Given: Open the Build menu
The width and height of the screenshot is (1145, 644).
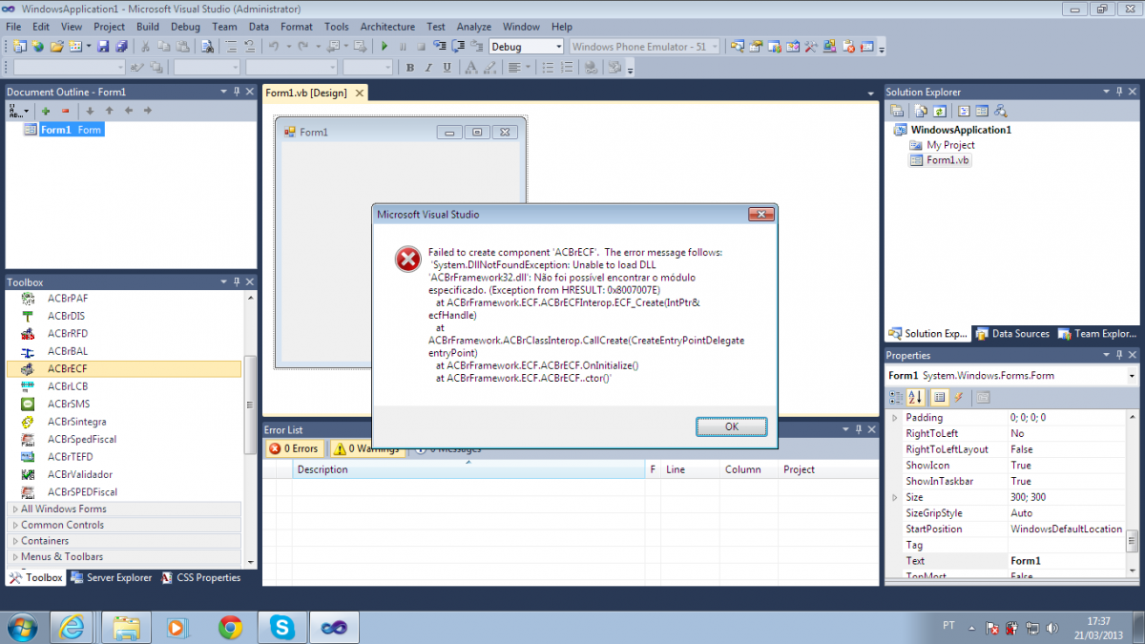Looking at the screenshot, I should click(x=148, y=27).
